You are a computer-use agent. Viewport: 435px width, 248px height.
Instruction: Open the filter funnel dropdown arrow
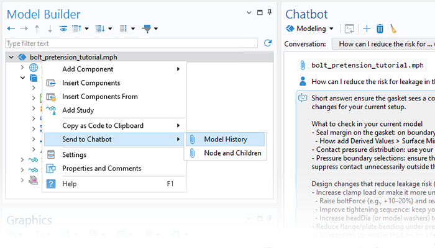pos(156,29)
